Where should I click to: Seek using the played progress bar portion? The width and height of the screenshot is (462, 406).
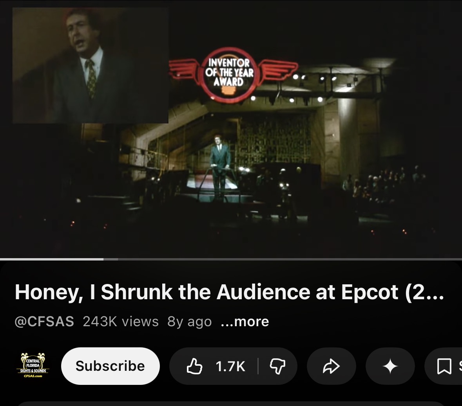(52, 259)
